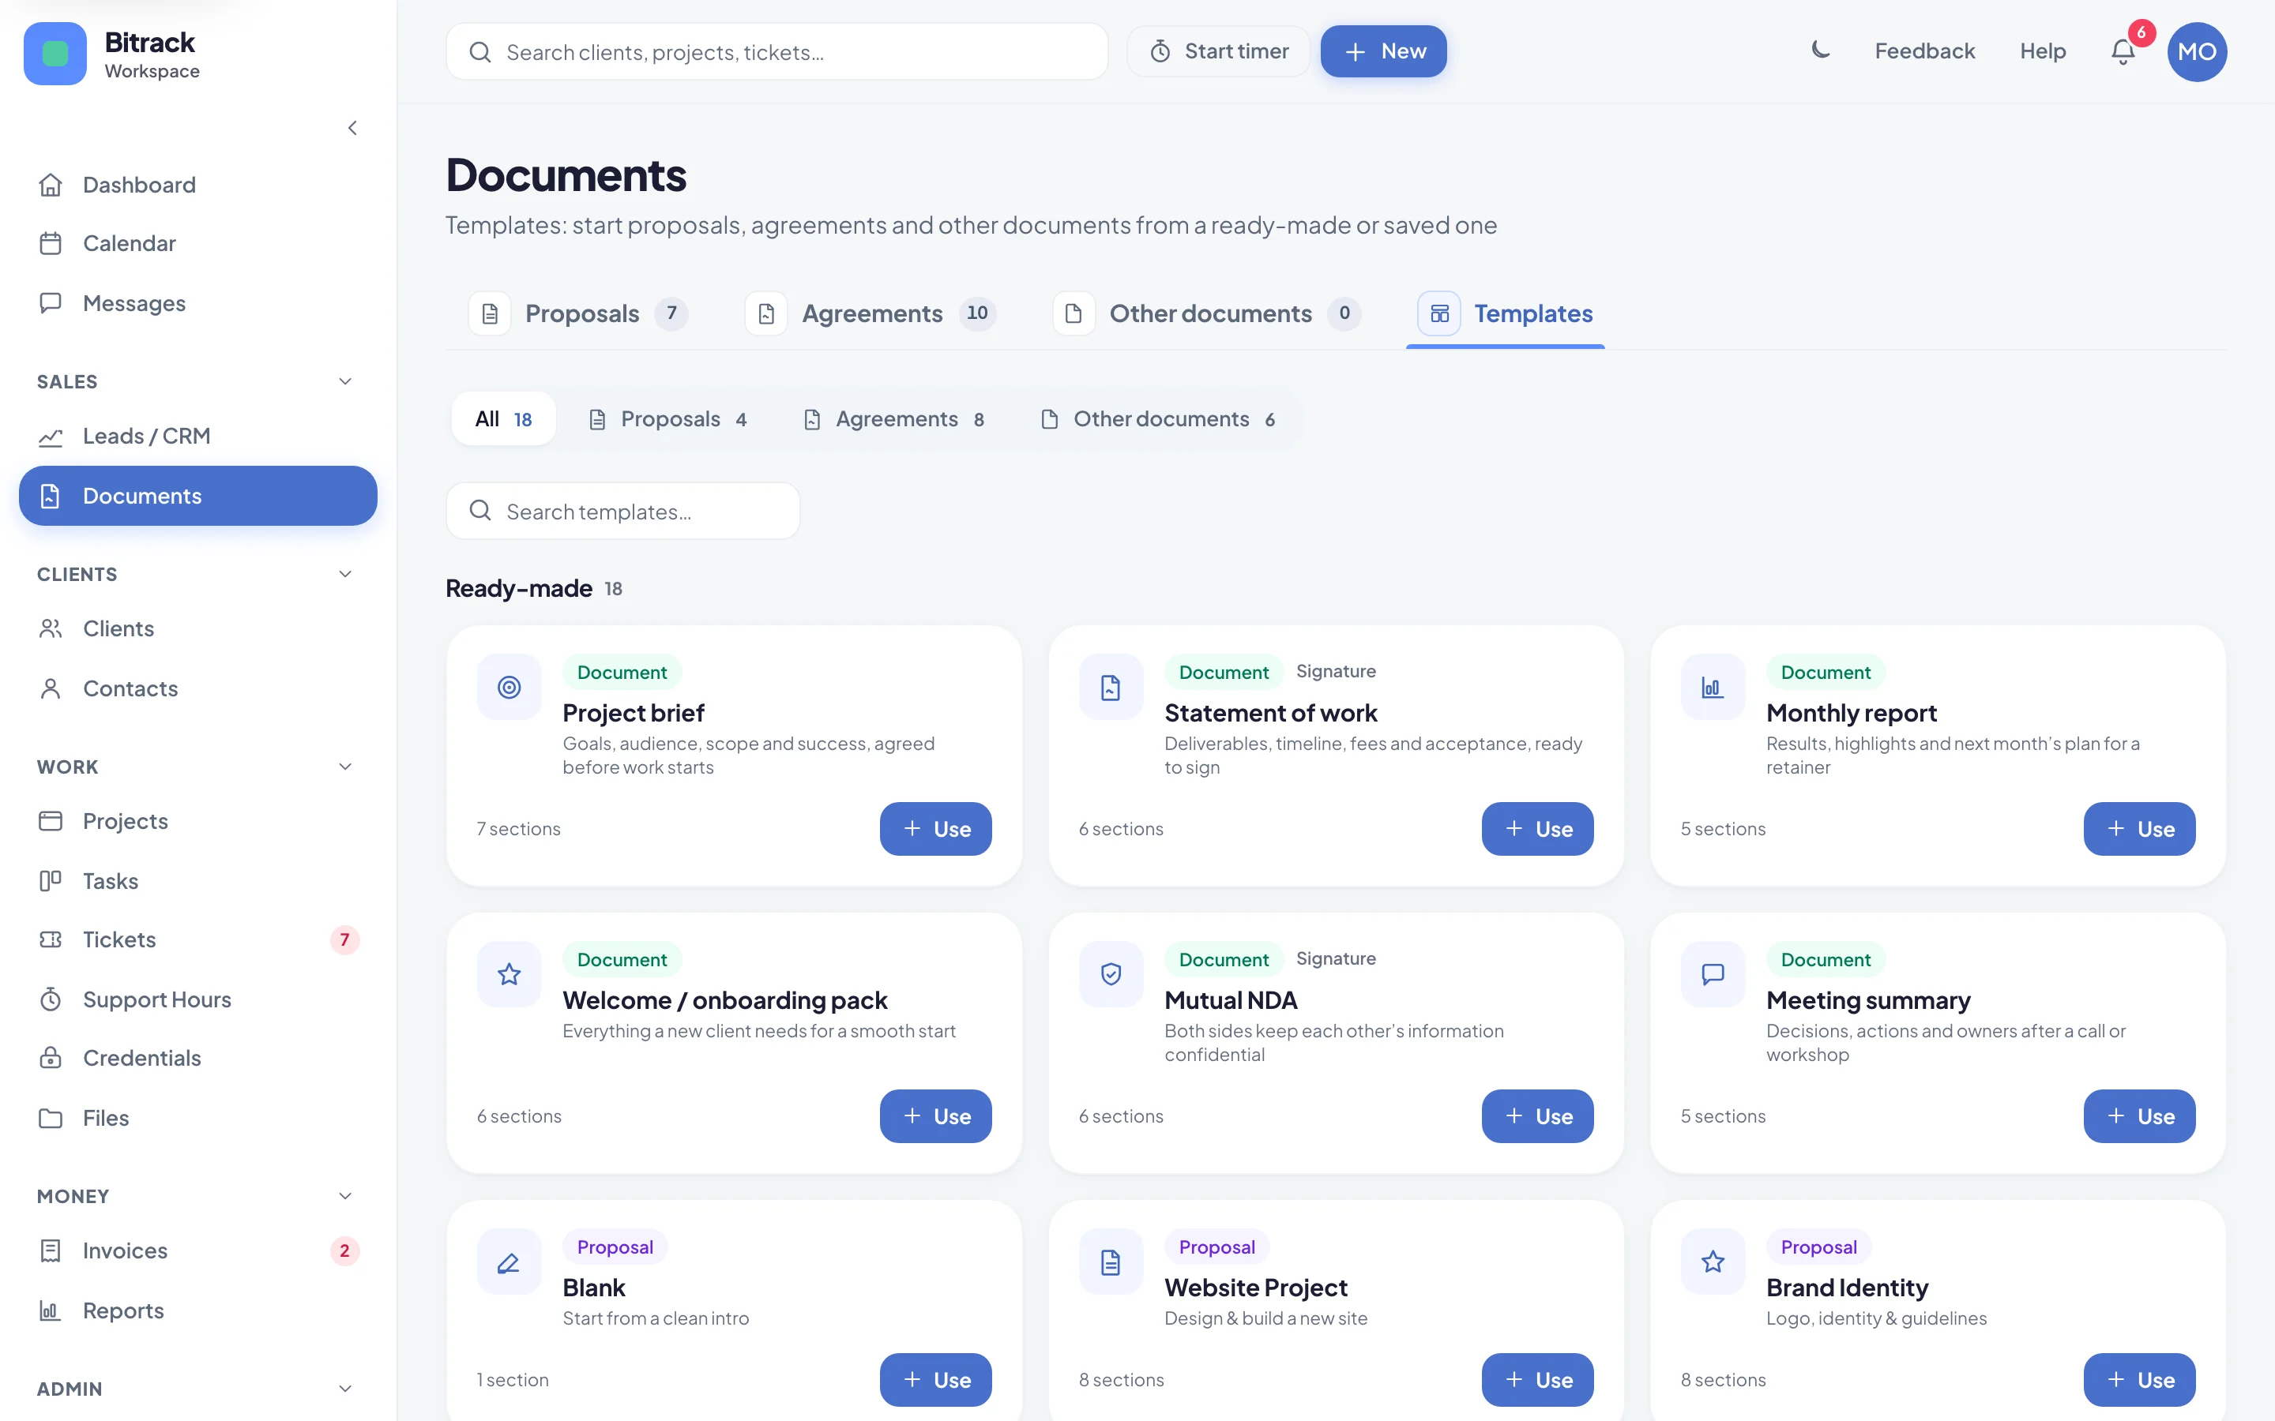Open the Help link
This screenshot has height=1421, width=2275.
click(2042, 51)
